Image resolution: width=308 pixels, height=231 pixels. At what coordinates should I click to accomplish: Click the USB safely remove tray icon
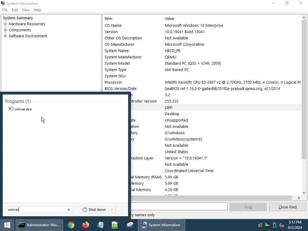pyautogui.click(x=275, y=225)
